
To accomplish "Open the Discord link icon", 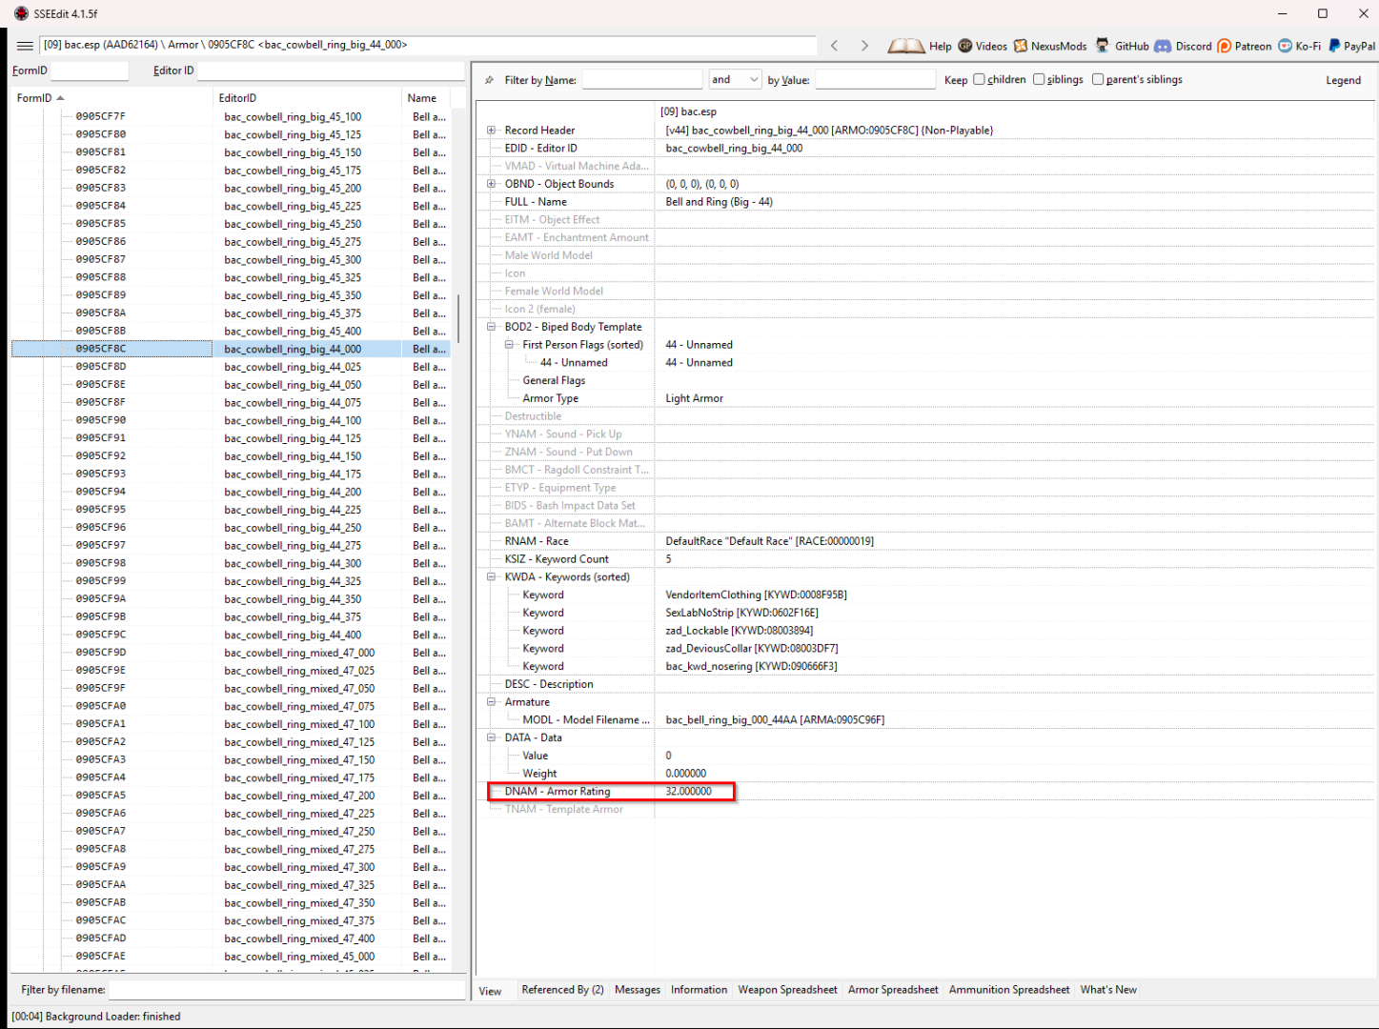I will (x=1163, y=46).
